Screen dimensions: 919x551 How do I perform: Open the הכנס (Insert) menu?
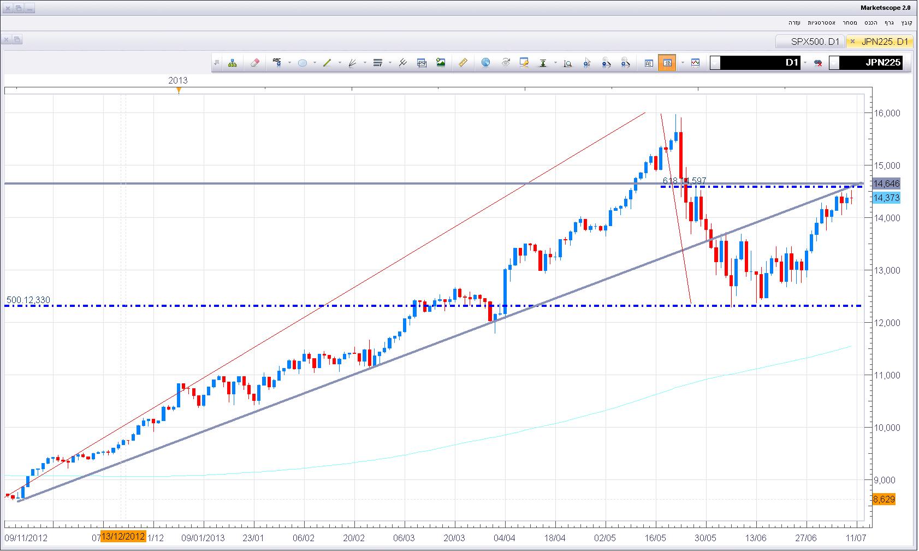[871, 22]
